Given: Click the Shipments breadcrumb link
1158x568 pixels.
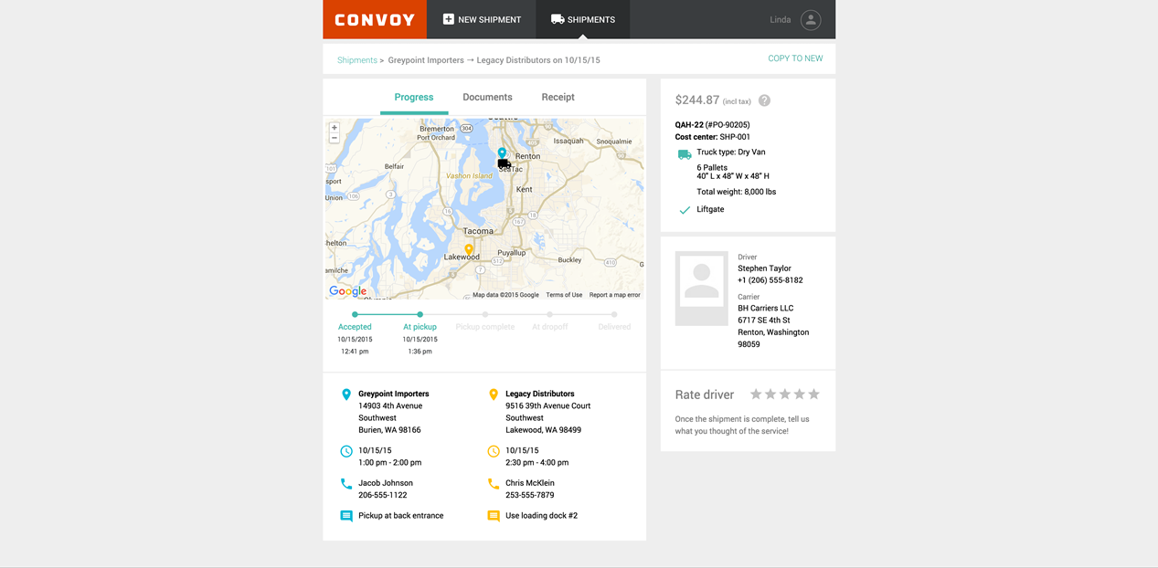Looking at the screenshot, I should pyautogui.click(x=356, y=58).
